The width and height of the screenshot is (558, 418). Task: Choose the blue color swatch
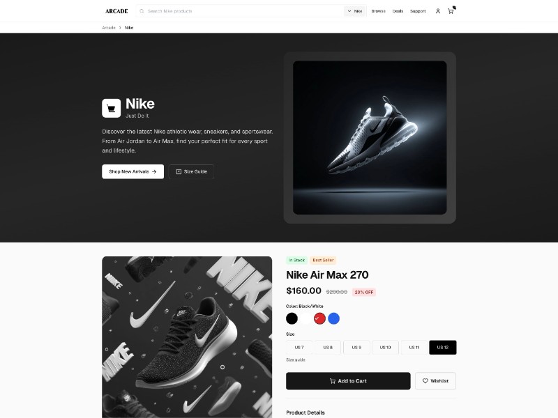[x=333, y=318]
